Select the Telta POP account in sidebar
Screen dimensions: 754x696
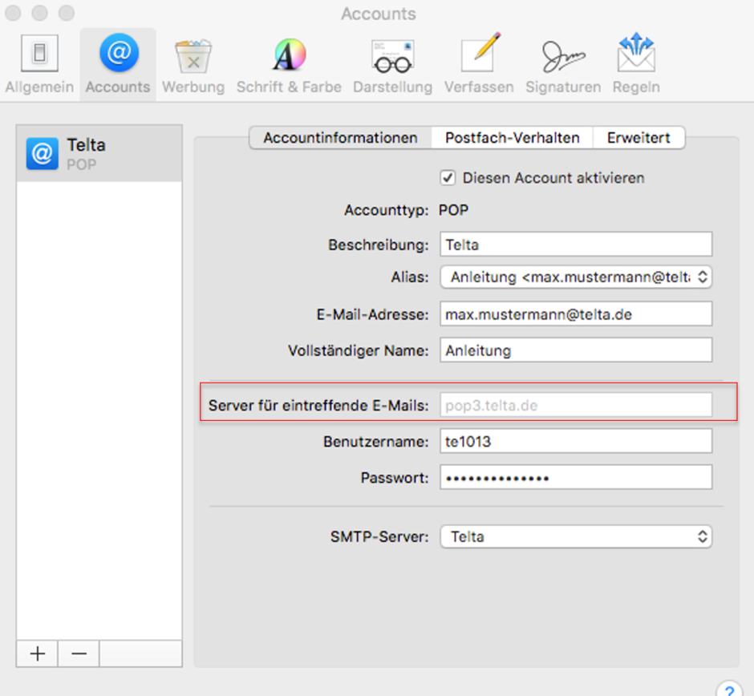[99, 154]
